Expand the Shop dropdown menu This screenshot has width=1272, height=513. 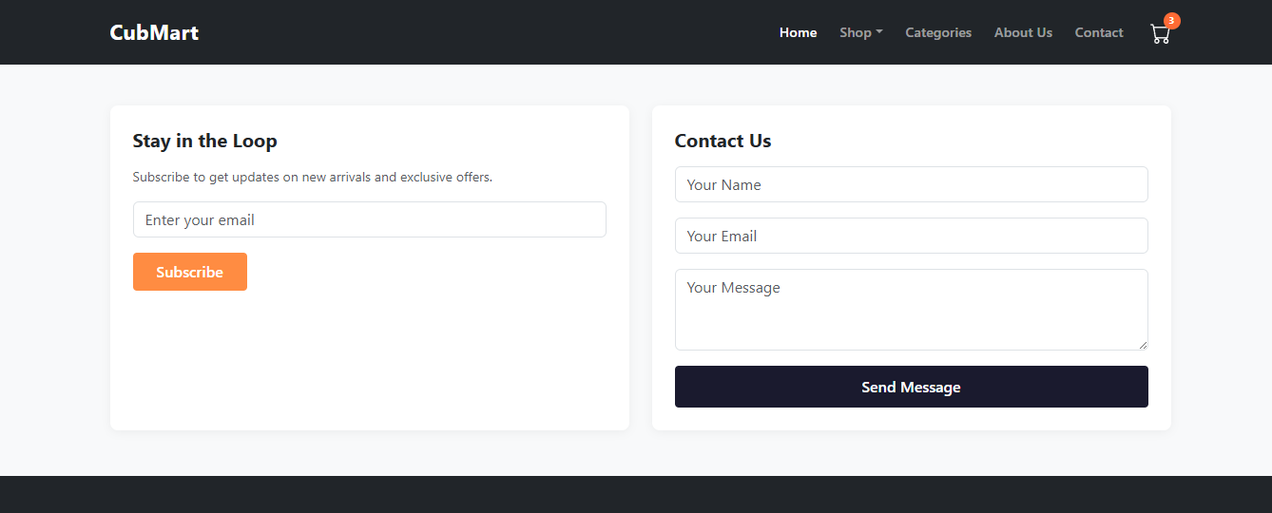point(861,32)
